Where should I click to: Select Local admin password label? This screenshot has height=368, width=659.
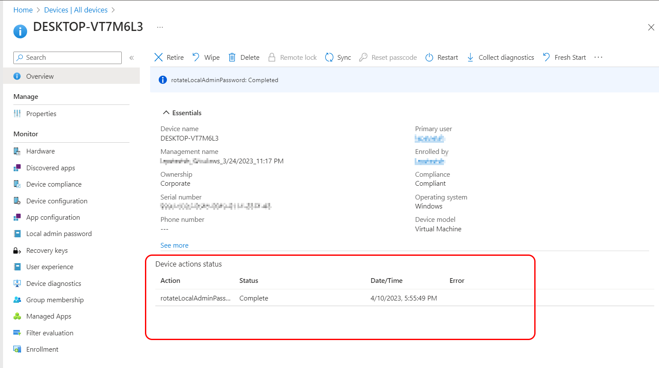pos(59,234)
